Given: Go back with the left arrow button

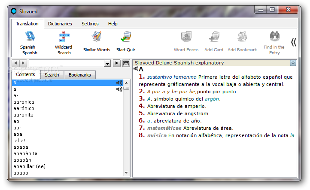Looking at the screenshot, I should point(15,63).
